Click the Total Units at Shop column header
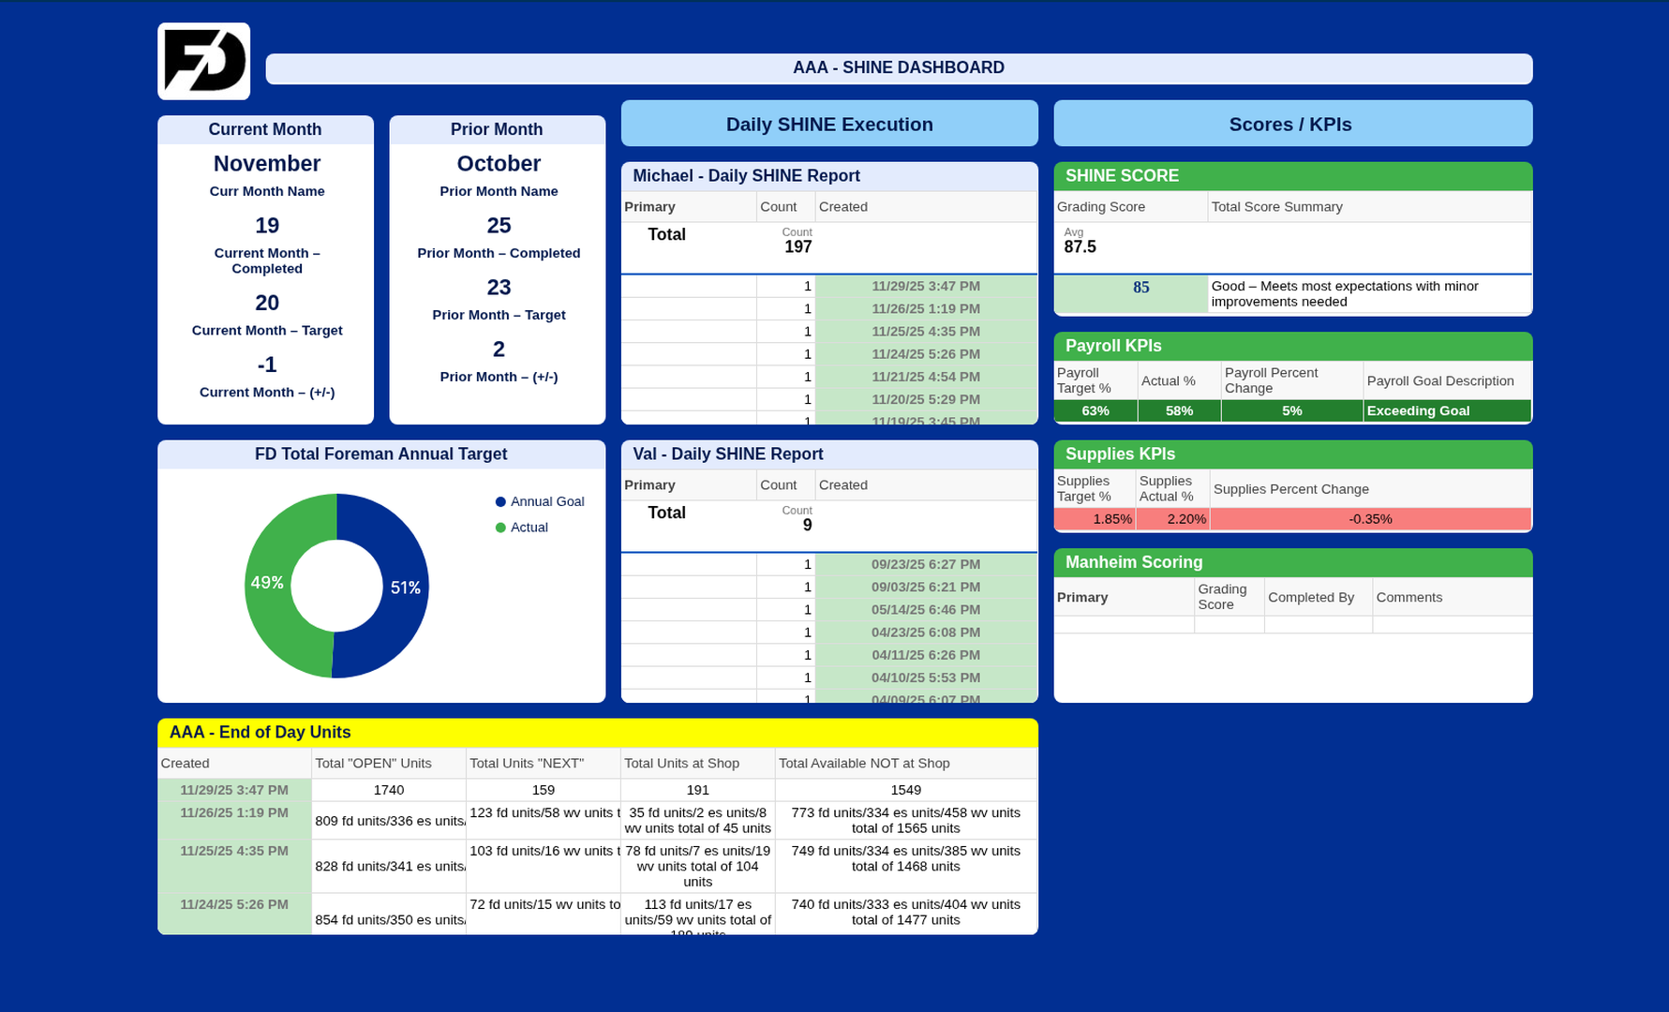This screenshot has width=1669, height=1012. click(x=681, y=764)
